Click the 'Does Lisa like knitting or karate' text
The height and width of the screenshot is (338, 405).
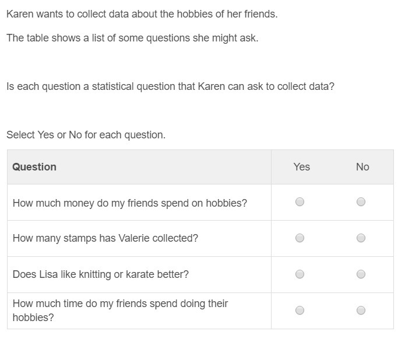click(100, 274)
